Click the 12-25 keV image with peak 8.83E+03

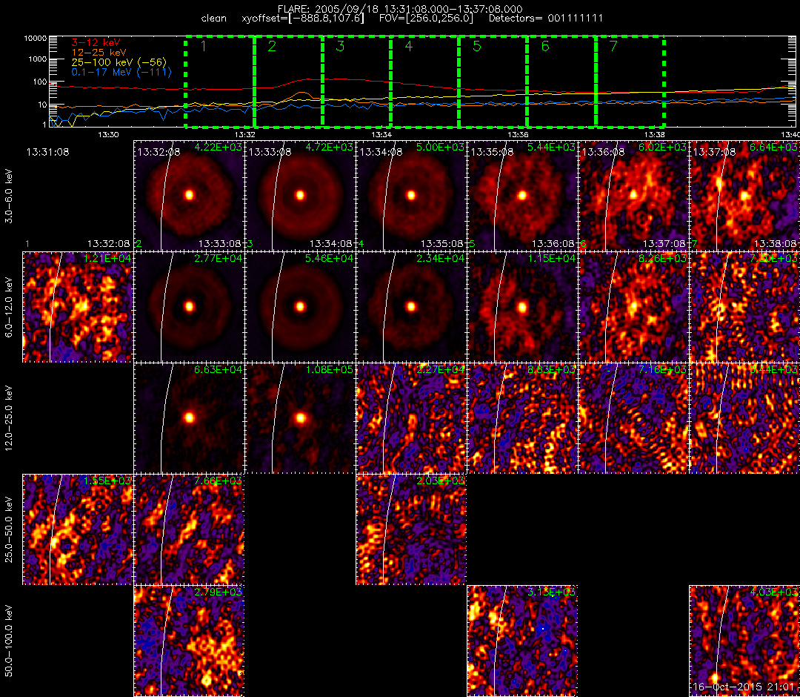[x=522, y=418]
